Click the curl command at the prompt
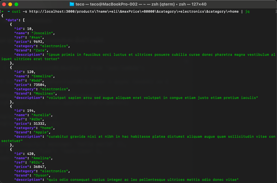Image resolution: width=277 pixels, height=183 pixels. (16, 12)
